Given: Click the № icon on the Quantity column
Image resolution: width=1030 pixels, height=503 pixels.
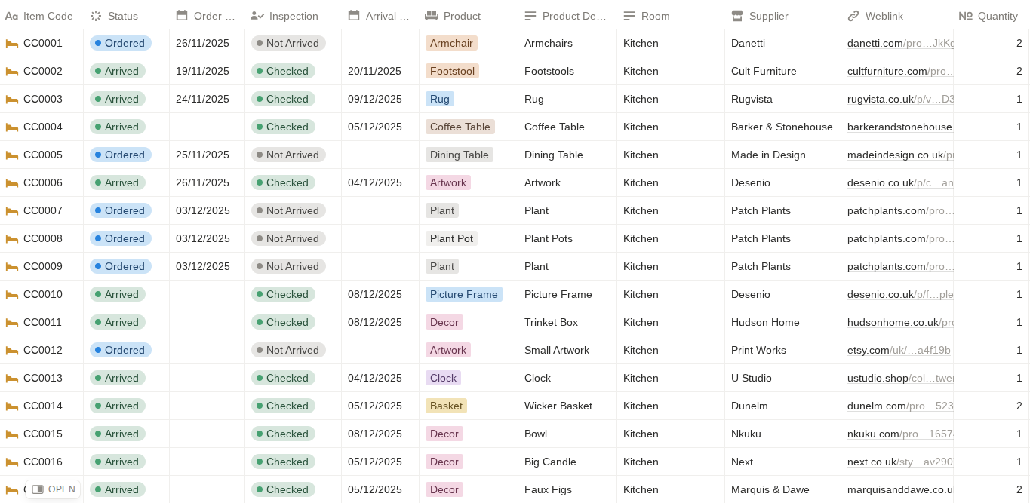Looking at the screenshot, I should click(x=966, y=15).
